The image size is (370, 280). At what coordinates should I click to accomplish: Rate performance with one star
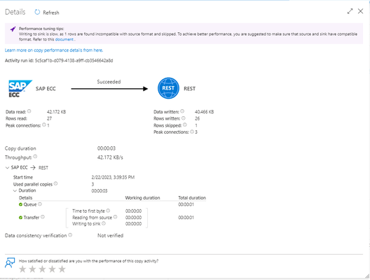[22, 269]
